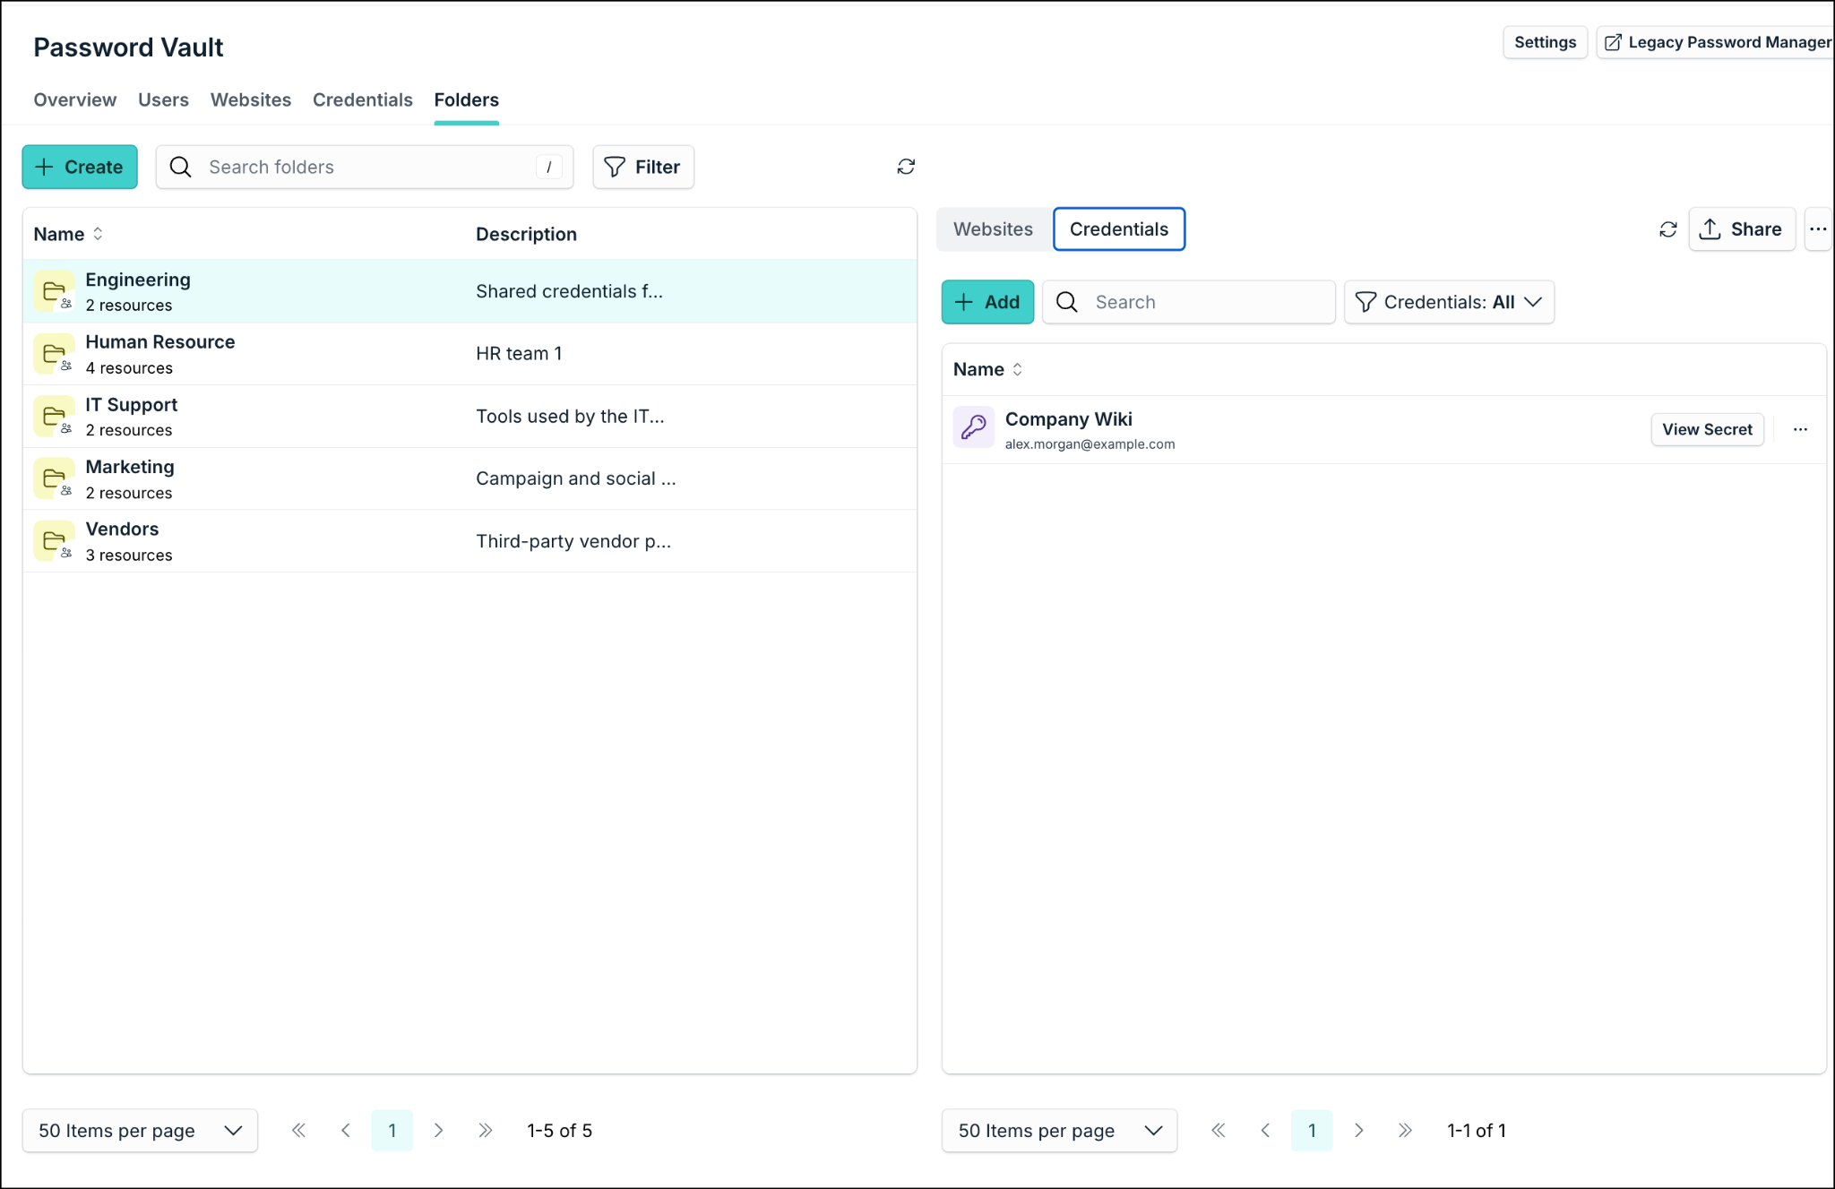This screenshot has height=1189, width=1835.
Task: Go to first page of credentials
Action: pyautogui.click(x=1219, y=1131)
